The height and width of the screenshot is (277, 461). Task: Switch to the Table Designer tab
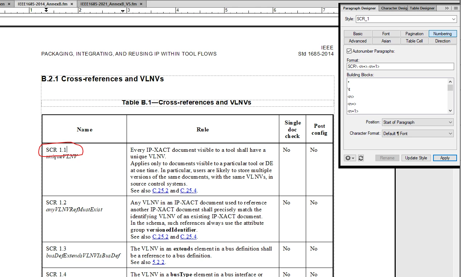pyautogui.click(x=422, y=8)
